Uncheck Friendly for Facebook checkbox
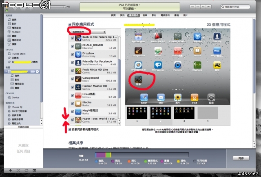The image size is (261, 177). point(73,63)
